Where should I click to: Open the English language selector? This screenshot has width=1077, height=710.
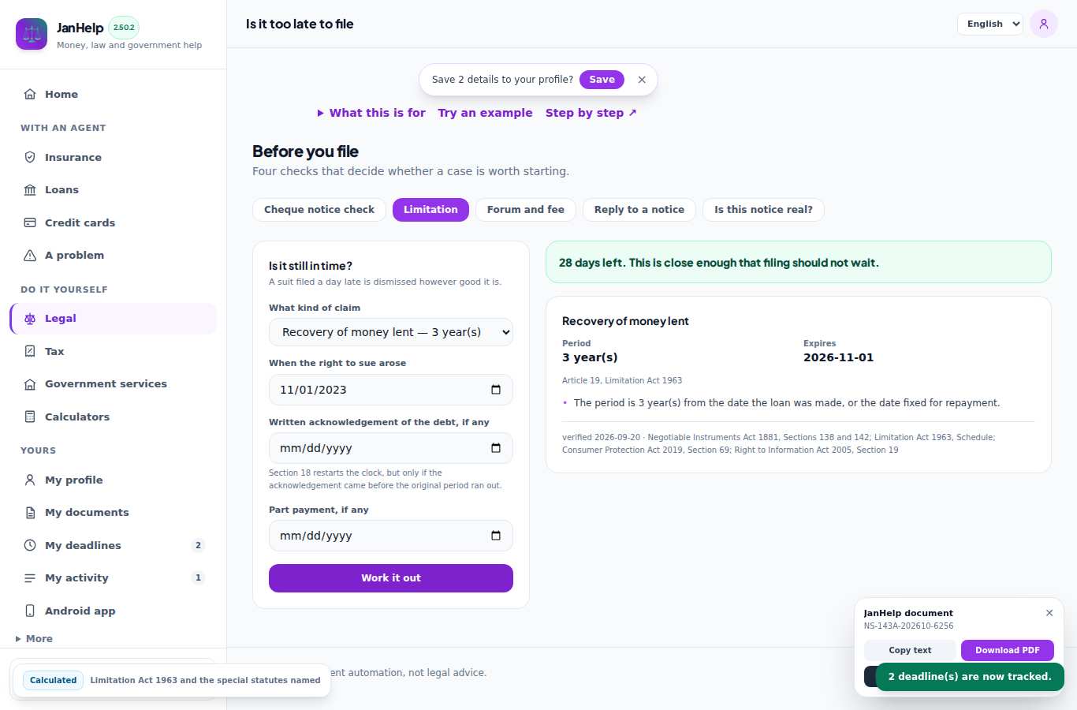990,24
